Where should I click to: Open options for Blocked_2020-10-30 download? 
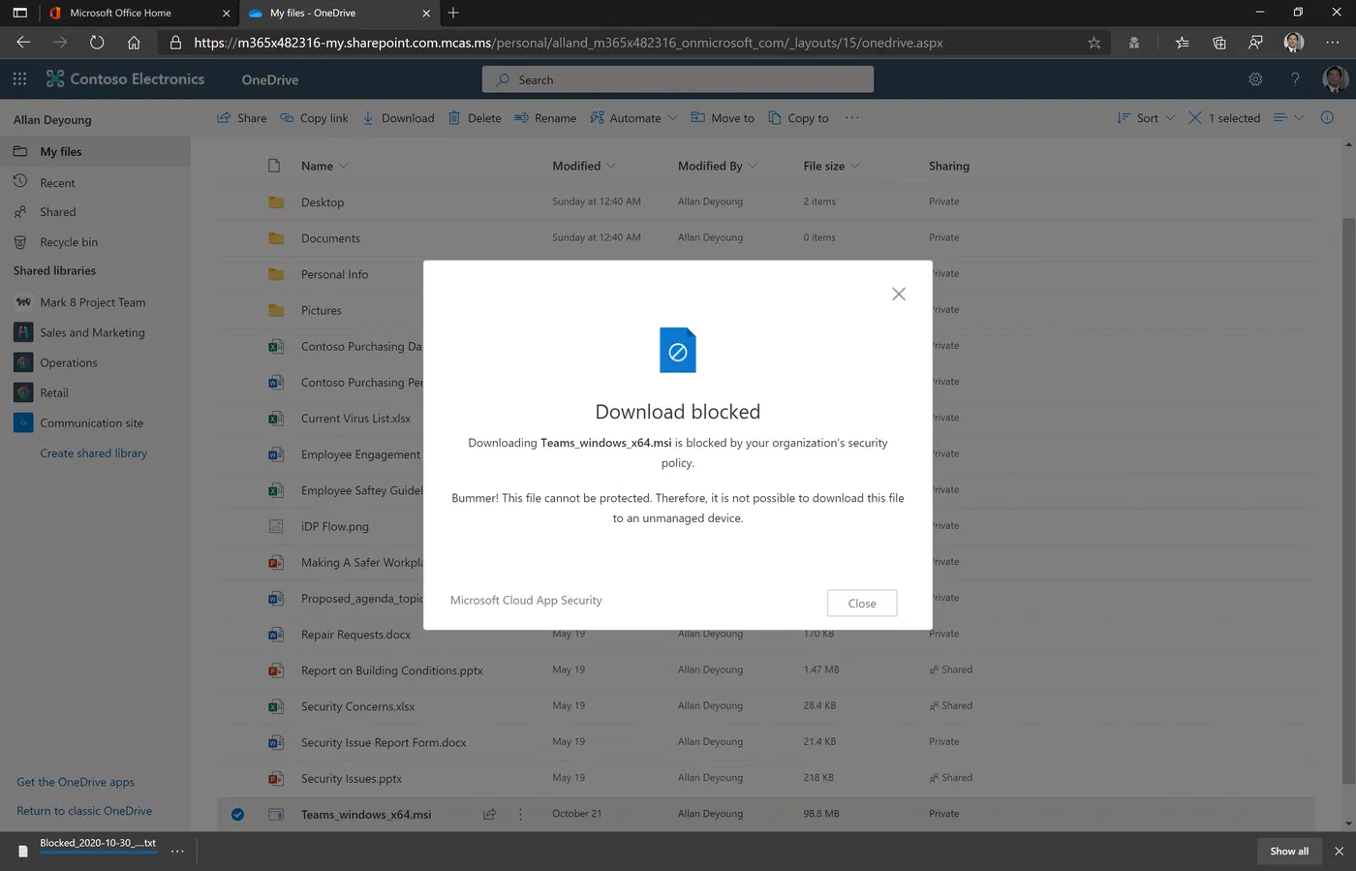coord(177,852)
